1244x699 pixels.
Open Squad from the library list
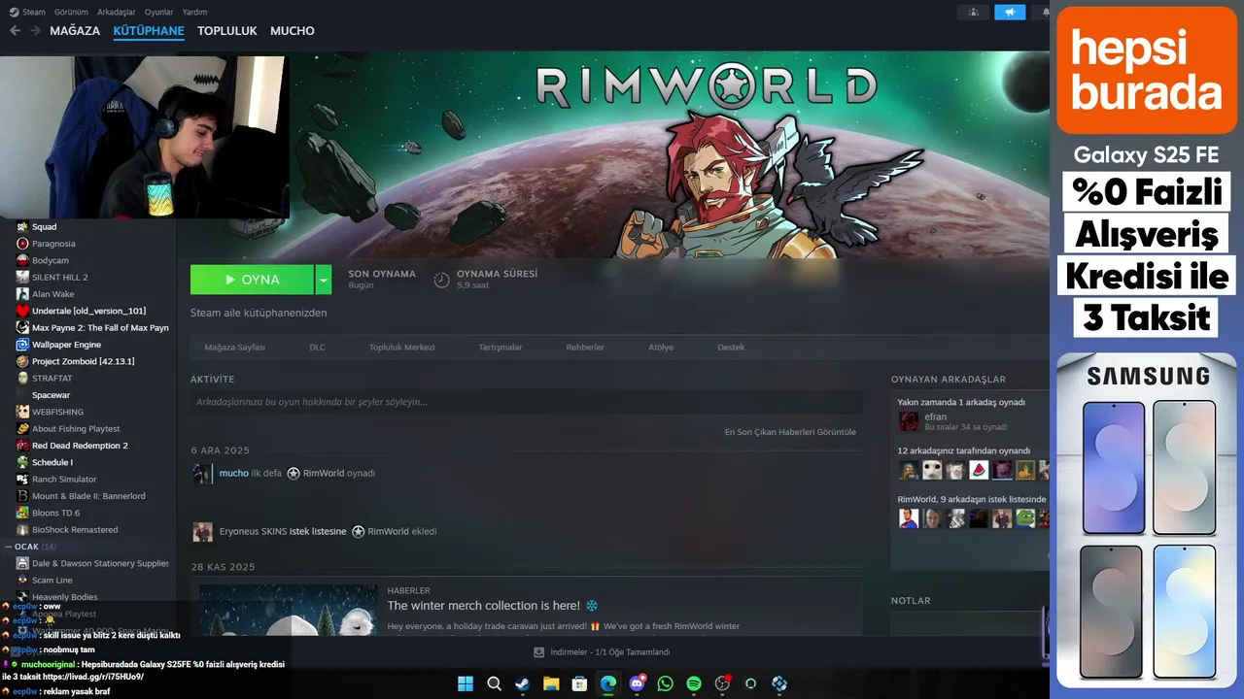44,226
